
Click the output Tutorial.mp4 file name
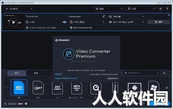[74, 17]
